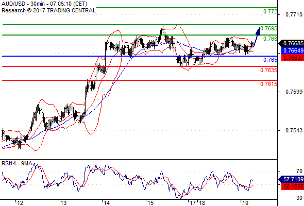The width and height of the screenshot is (304, 206).
Task: Select the red 0.7635 support label
Action: [x=268, y=70]
